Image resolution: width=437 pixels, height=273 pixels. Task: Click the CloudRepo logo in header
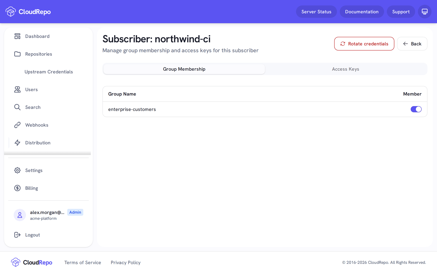tap(28, 12)
